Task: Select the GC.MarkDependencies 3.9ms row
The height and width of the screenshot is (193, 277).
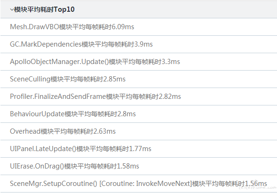Action: [138, 44]
